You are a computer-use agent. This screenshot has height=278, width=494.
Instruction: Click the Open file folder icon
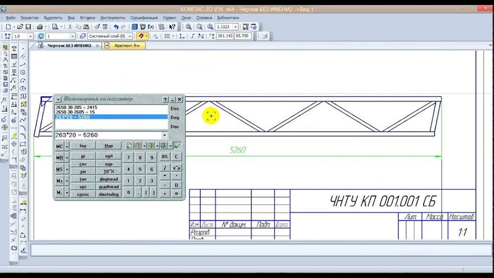(20, 27)
